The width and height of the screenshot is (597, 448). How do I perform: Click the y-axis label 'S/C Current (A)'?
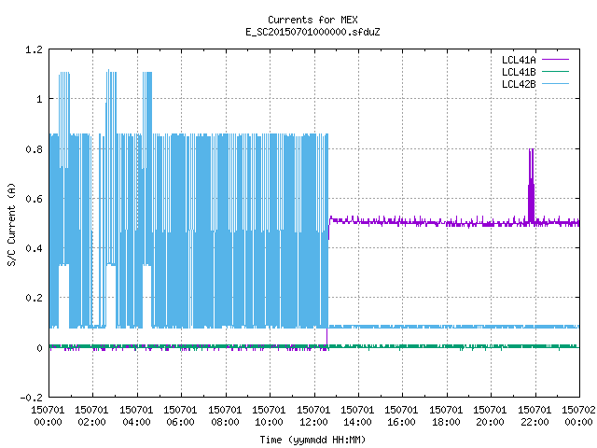pos(11,225)
